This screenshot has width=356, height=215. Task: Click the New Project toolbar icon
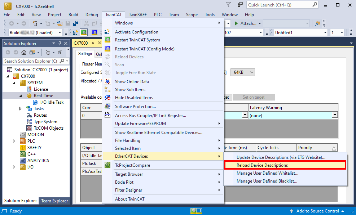pyautogui.click(x=35, y=23)
